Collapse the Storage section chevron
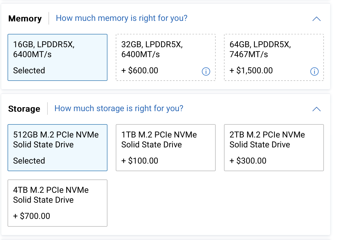The image size is (339, 240). [x=316, y=109]
